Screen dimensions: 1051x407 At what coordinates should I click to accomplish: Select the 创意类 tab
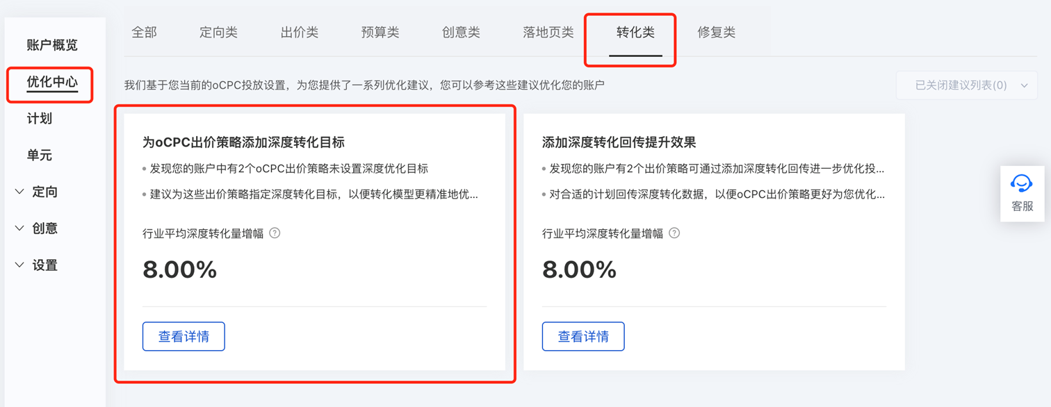point(461,33)
